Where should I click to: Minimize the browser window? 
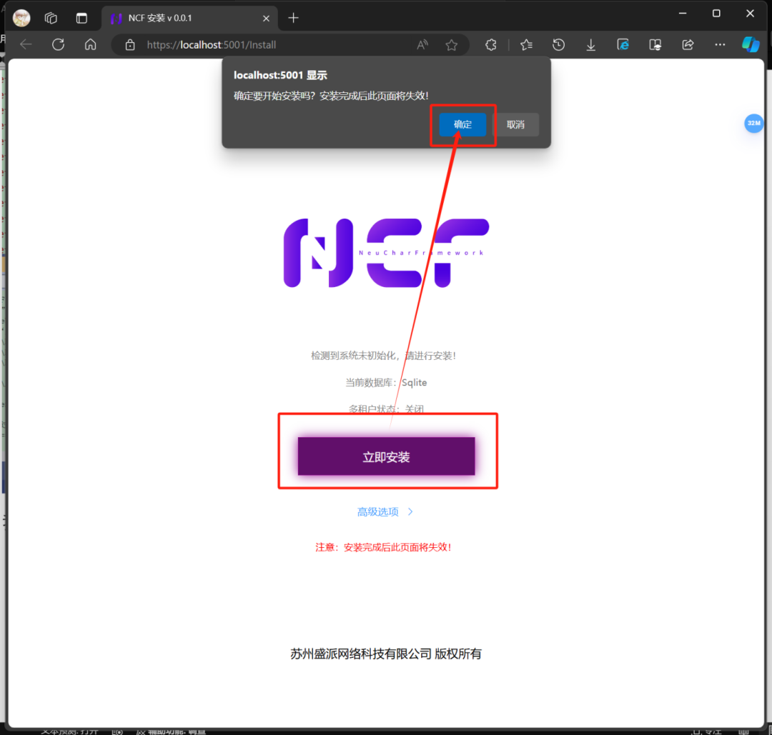click(x=683, y=14)
